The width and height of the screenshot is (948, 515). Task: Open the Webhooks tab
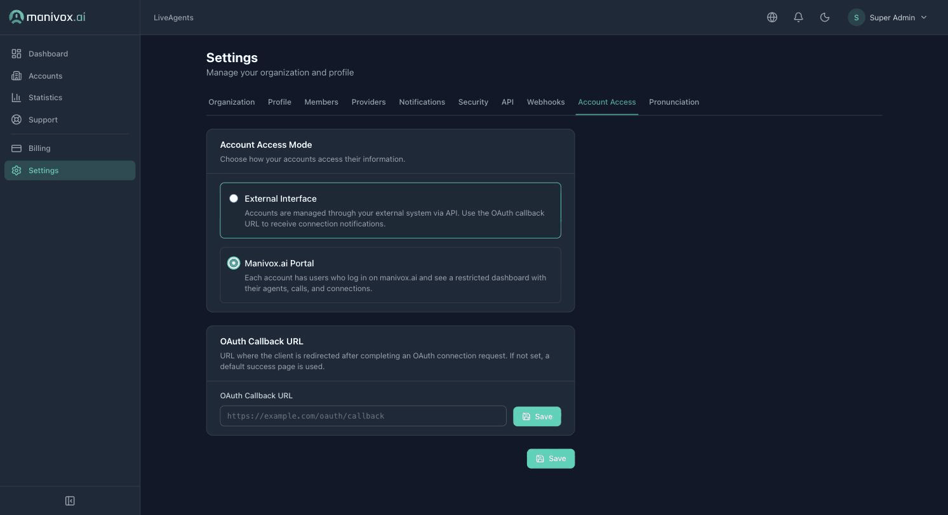click(x=546, y=102)
